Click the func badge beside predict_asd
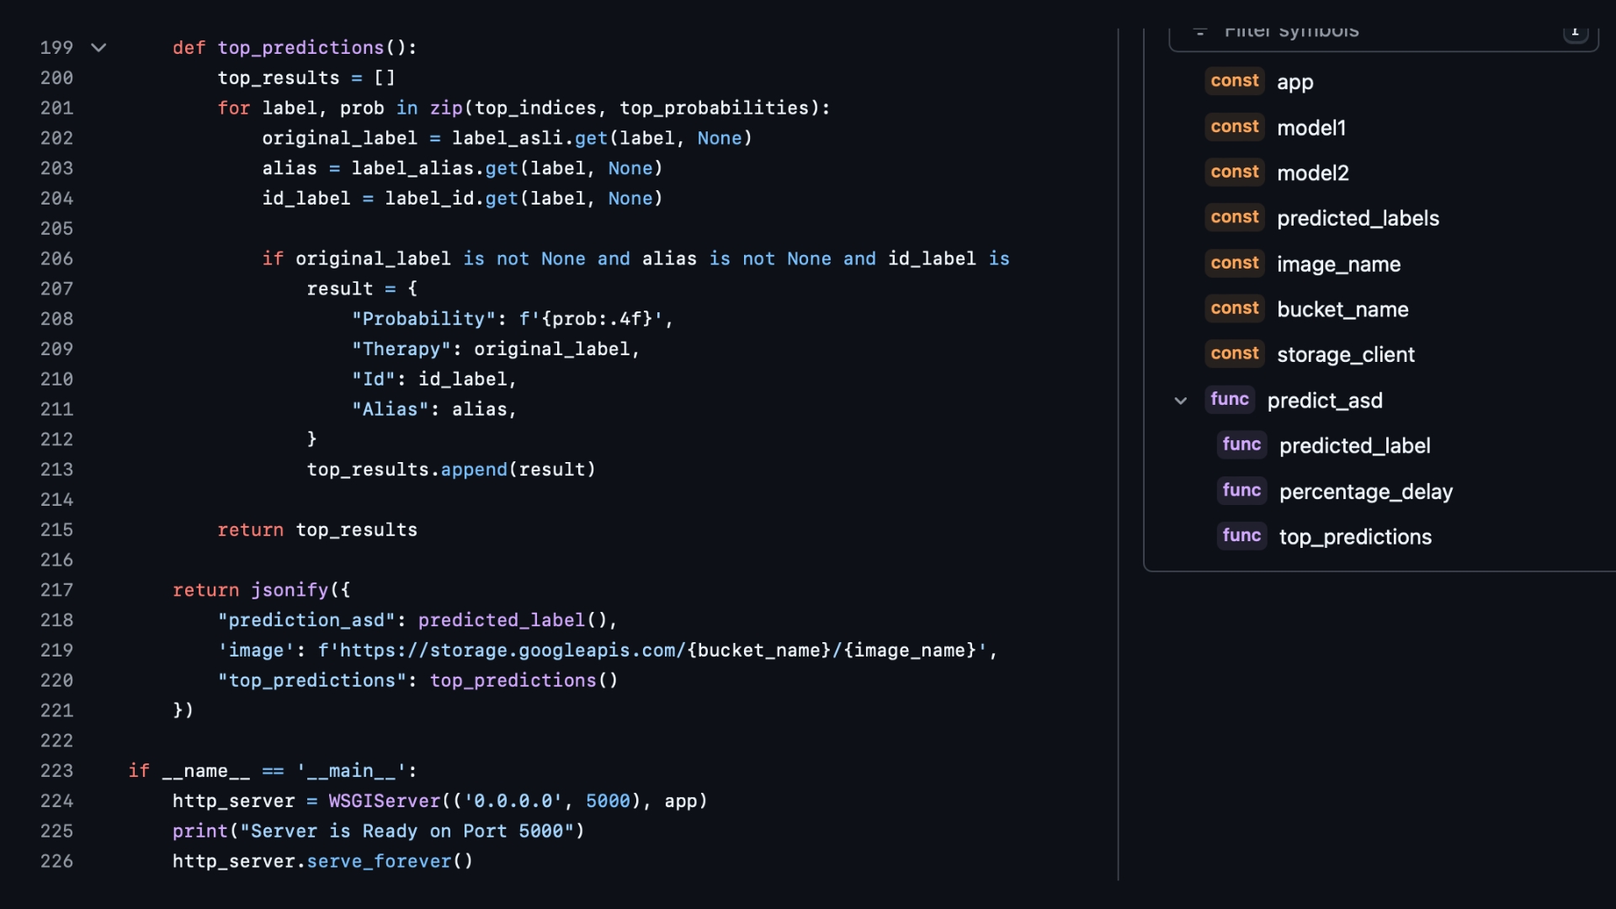Image resolution: width=1616 pixels, height=909 pixels. 1229,400
